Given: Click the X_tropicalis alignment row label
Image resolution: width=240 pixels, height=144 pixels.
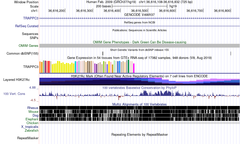Looking at the screenshot, I should pos(30,127).
